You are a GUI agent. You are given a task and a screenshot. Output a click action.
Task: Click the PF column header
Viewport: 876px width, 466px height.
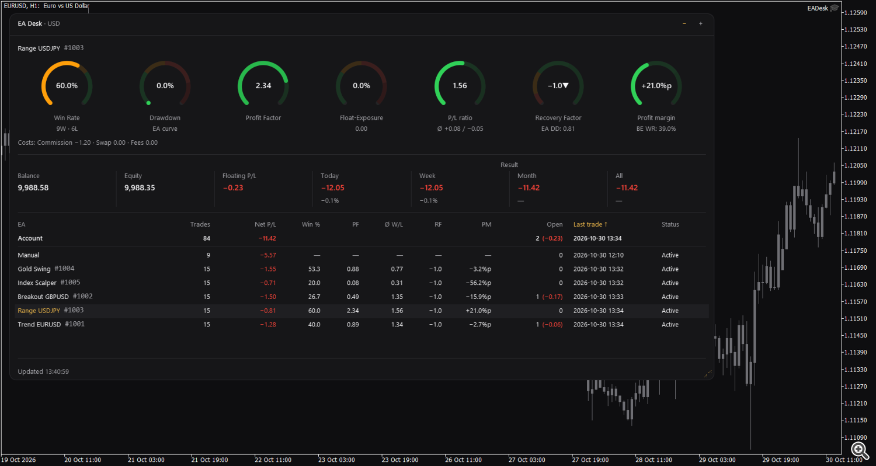355,224
